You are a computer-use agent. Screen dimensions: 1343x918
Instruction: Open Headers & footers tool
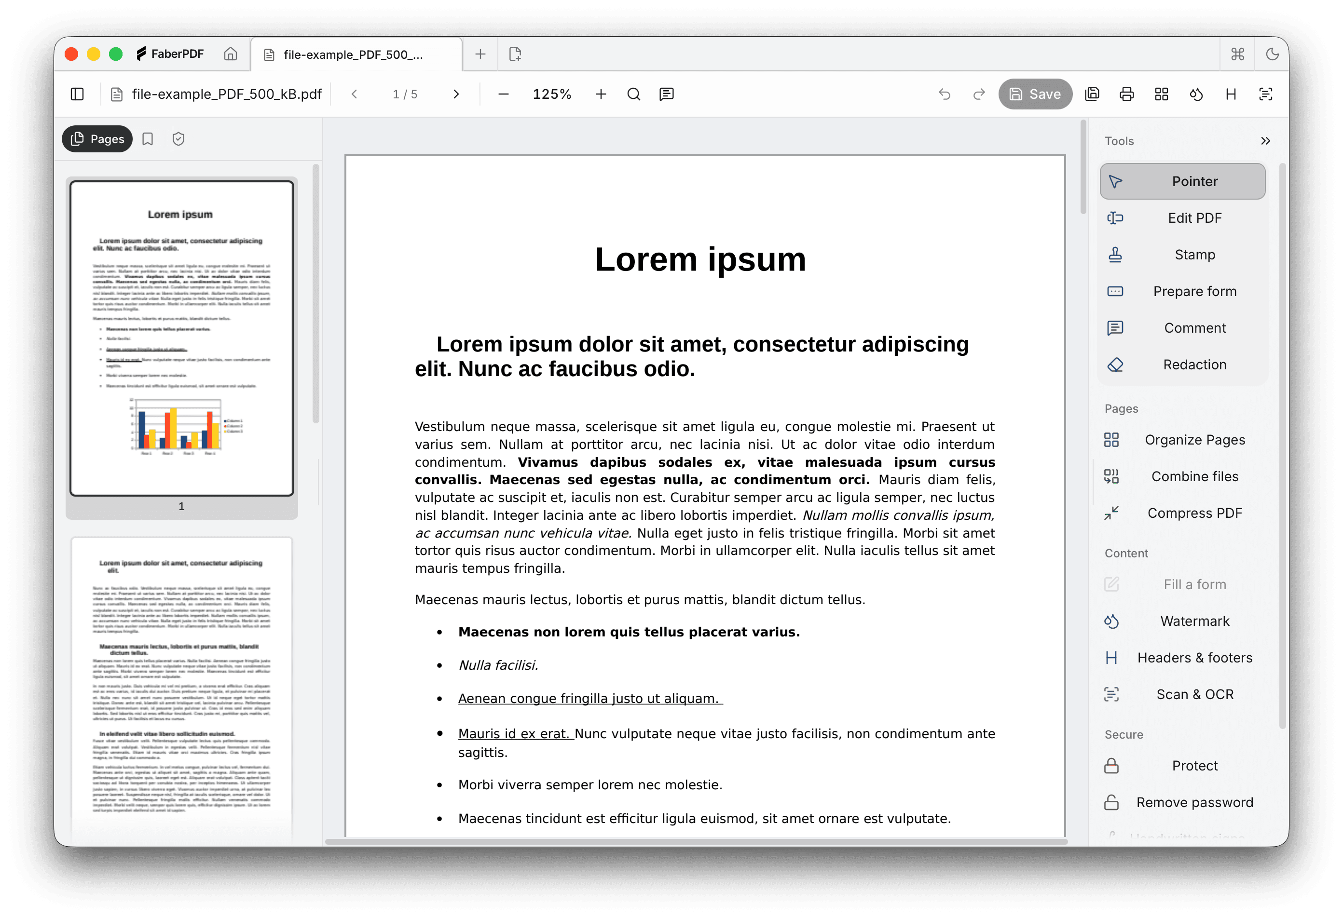click(1182, 658)
